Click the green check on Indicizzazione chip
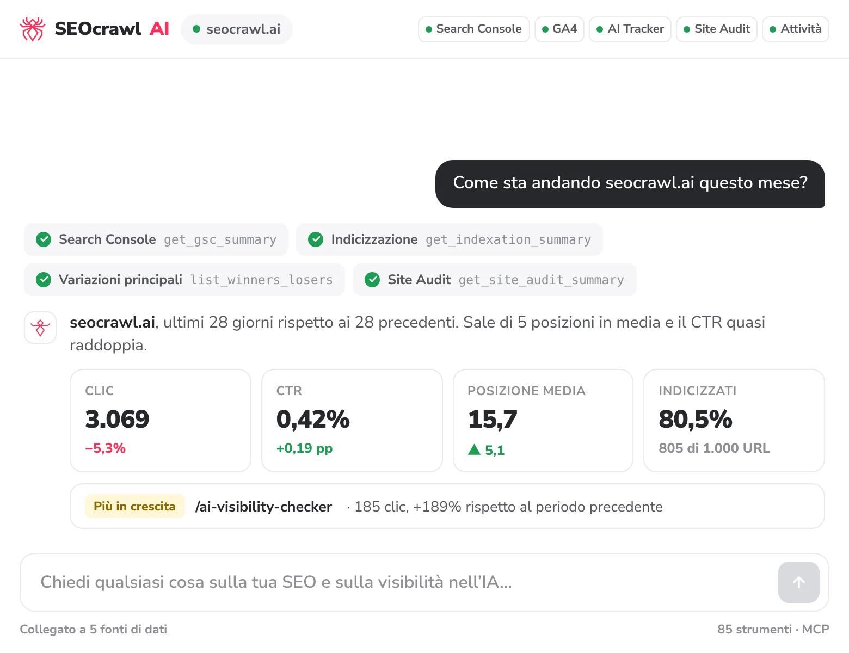This screenshot has height=653, width=849. 316,239
